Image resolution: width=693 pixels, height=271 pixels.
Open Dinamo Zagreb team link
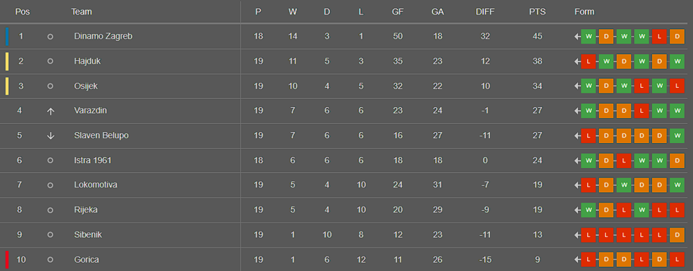[x=103, y=36]
